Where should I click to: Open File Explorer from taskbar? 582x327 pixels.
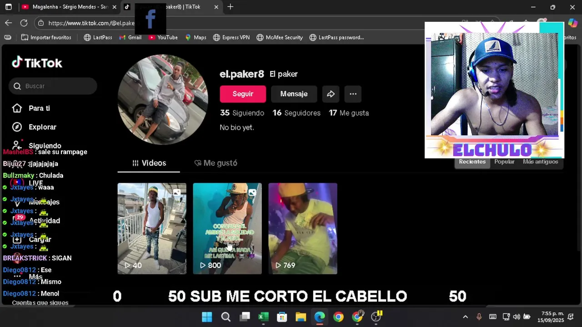(x=301, y=317)
